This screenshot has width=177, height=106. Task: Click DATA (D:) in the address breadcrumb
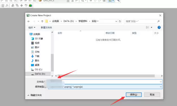69,21
